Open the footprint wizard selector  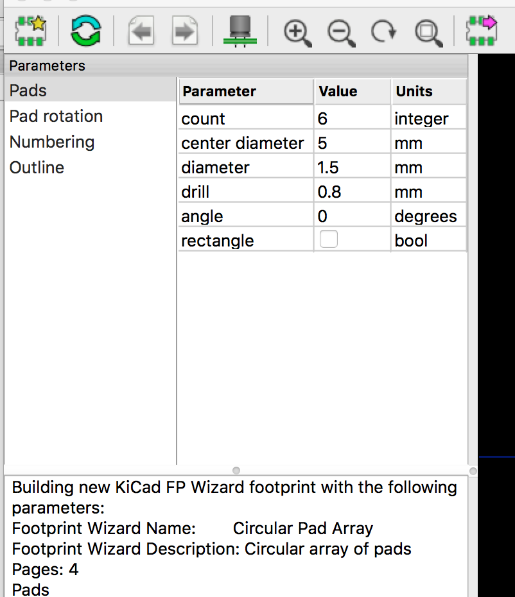coord(30,31)
